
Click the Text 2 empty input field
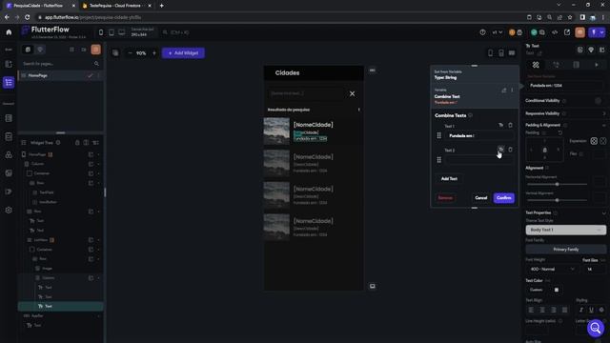tap(479, 160)
